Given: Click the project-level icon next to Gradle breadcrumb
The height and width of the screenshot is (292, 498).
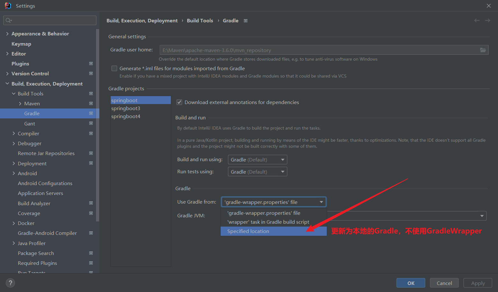Looking at the screenshot, I should [x=245, y=21].
